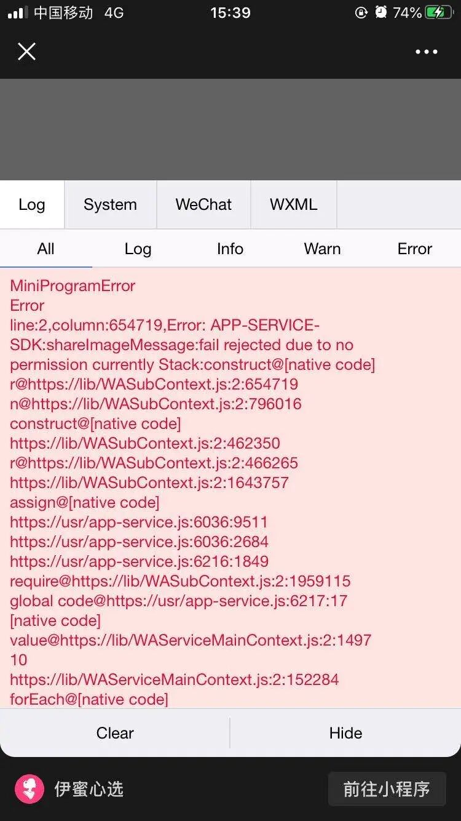Filter console by All messages
The height and width of the screenshot is (821, 461).
pos(46,249)
